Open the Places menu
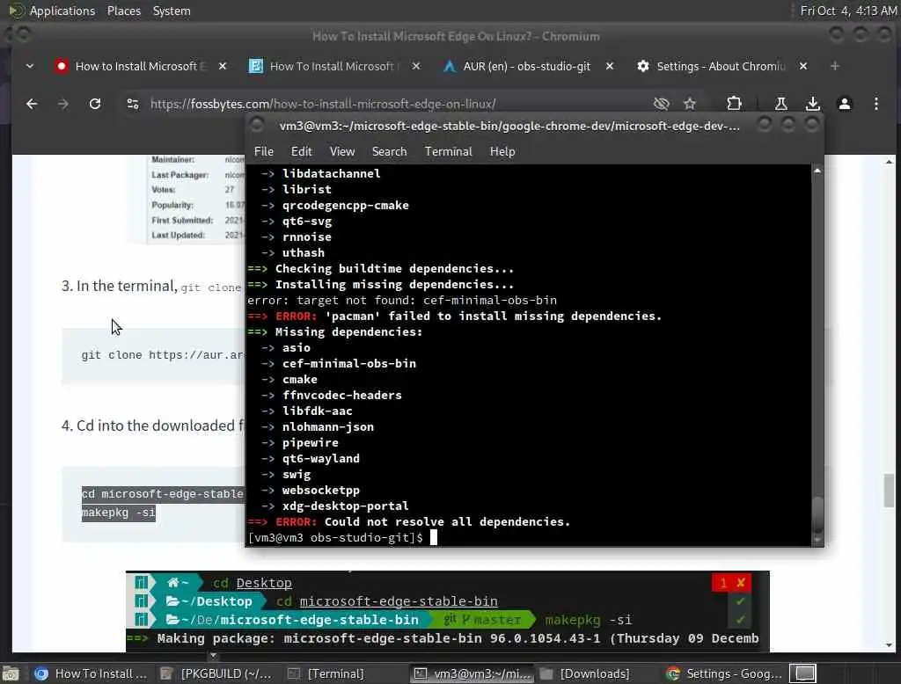901x684 pixels. pos(123,11)
